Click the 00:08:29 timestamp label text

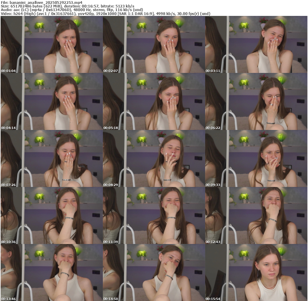[x=111, y=185]
